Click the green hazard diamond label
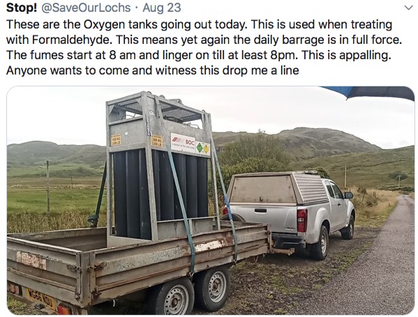The image size is (418, 317). coord(200,148)
